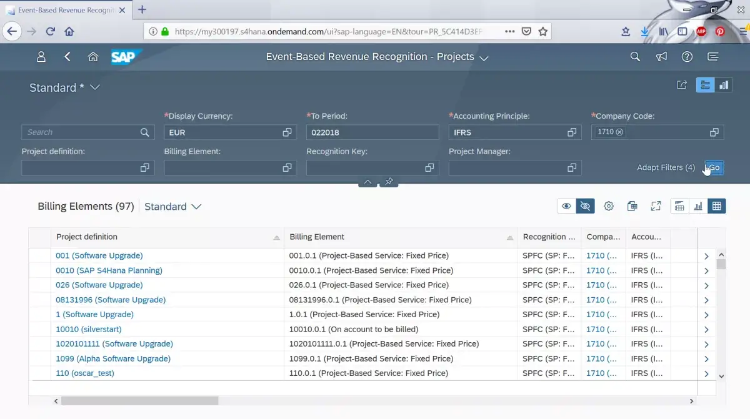
Task: Open Pinterest extension icon
Action: point(720,31)
